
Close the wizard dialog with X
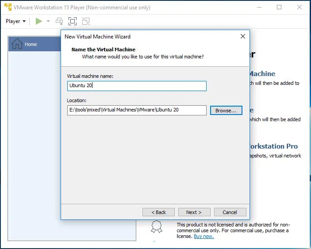click(243, 36)
